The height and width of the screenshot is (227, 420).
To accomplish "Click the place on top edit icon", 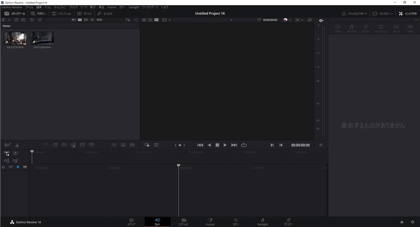I will point(82,145).
